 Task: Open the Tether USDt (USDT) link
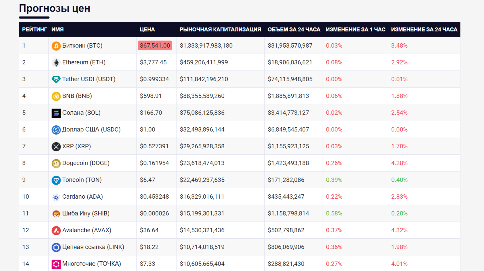(x=89, y=79)
